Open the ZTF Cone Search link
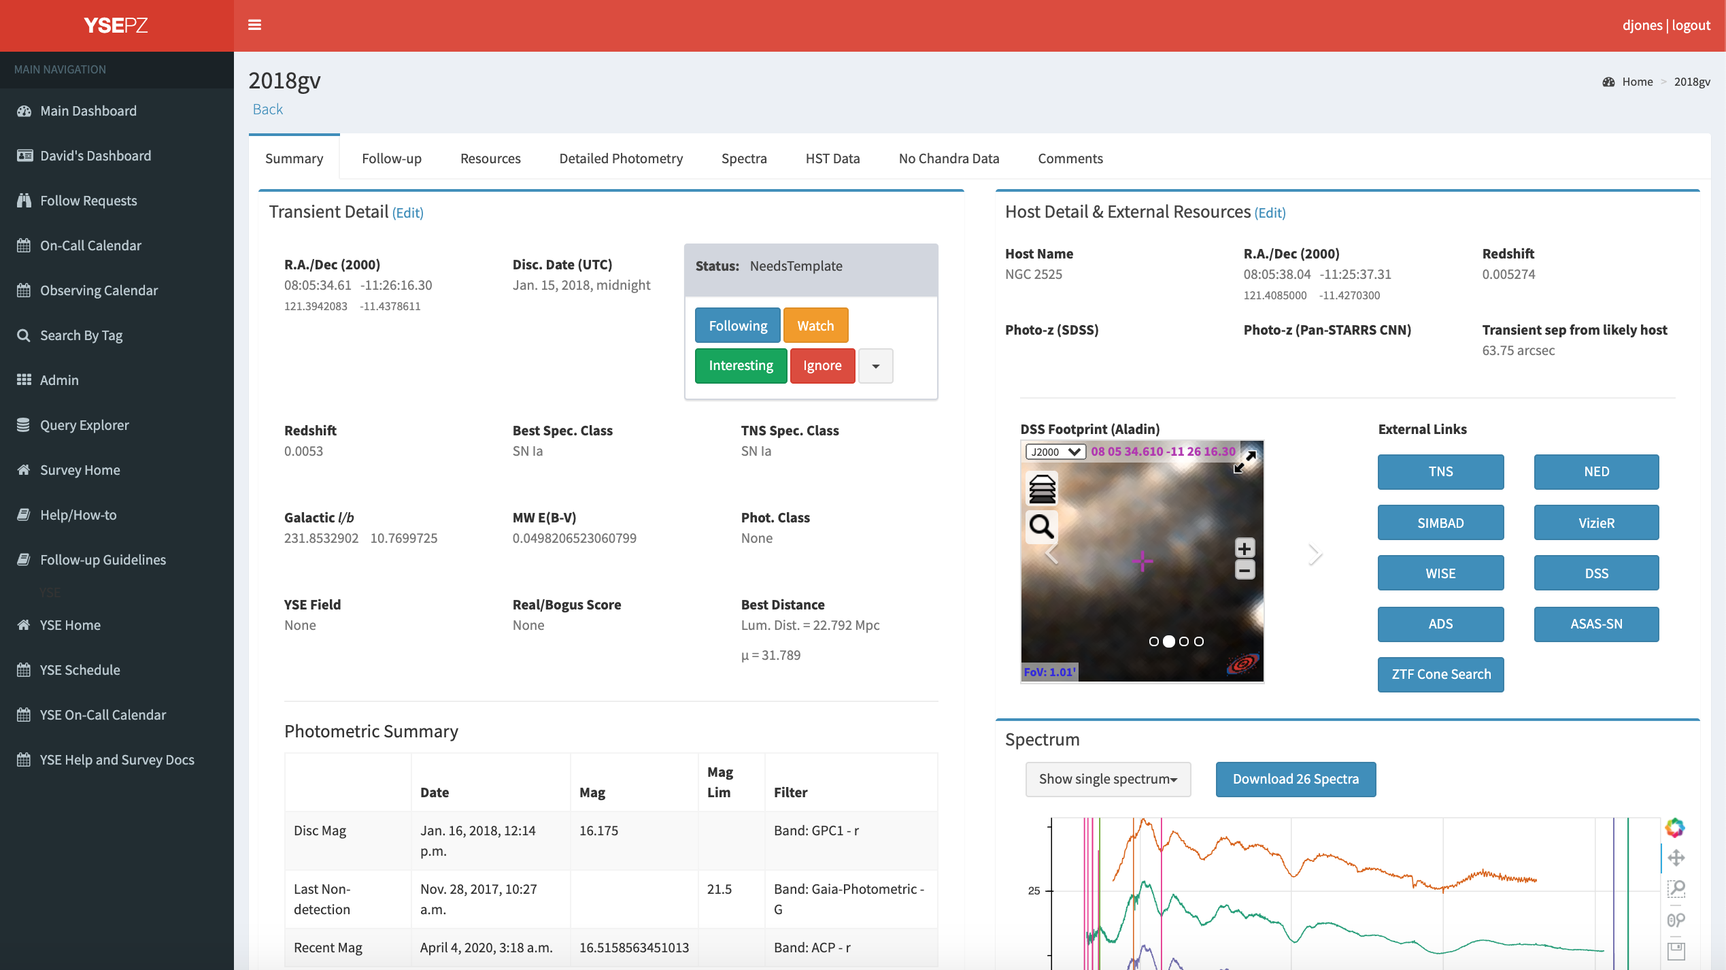 1440,675
